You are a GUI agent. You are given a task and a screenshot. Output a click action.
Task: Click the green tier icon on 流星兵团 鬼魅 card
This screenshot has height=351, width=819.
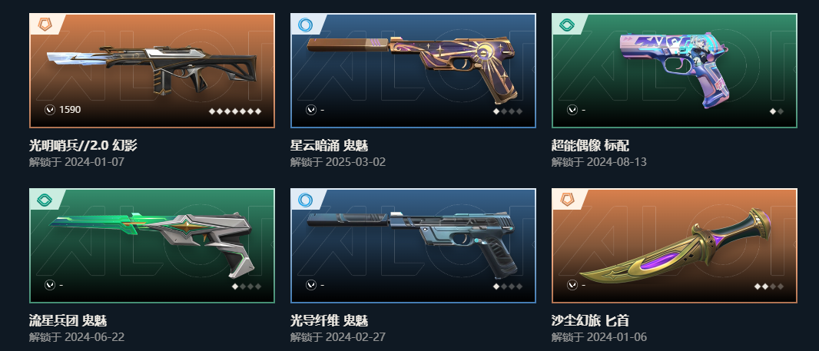pyautogui.click(x=45, y=200)
